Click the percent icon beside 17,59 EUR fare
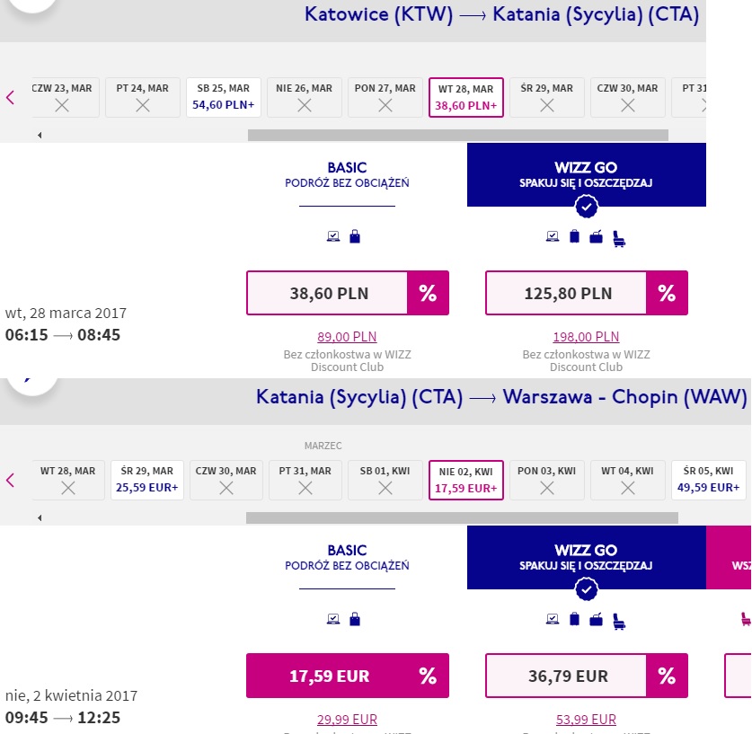The image size is (752, 734). click(x=428, y=676)
